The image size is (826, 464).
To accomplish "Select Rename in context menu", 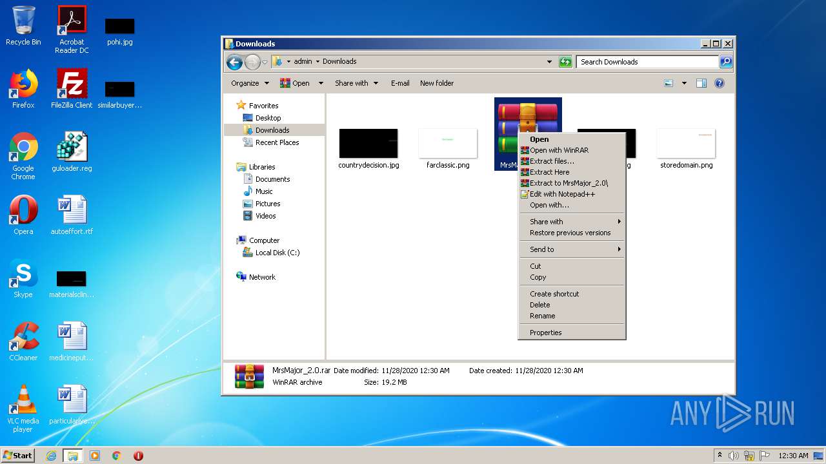I will 572,316.
